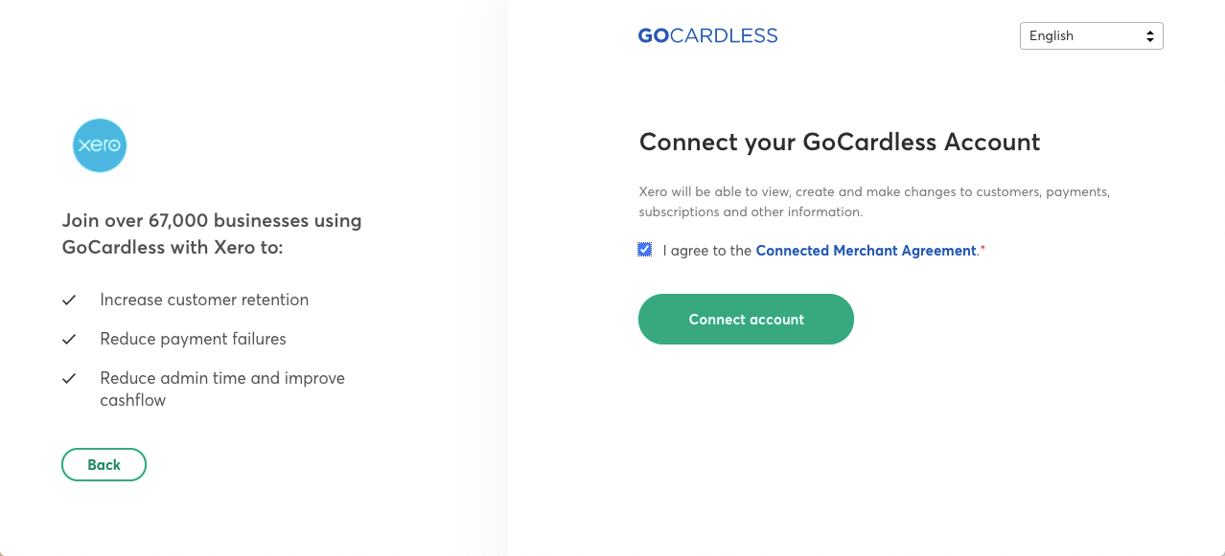
Task: Click the "Reduce admin time and improve cashflow" text
Action: tap(222, 389)
